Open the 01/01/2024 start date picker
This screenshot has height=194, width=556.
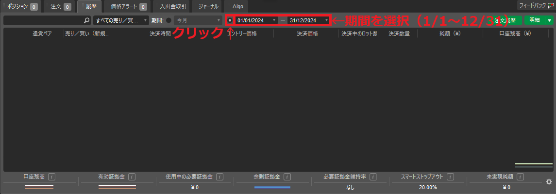pyautogui.click(x=256, y=20)
